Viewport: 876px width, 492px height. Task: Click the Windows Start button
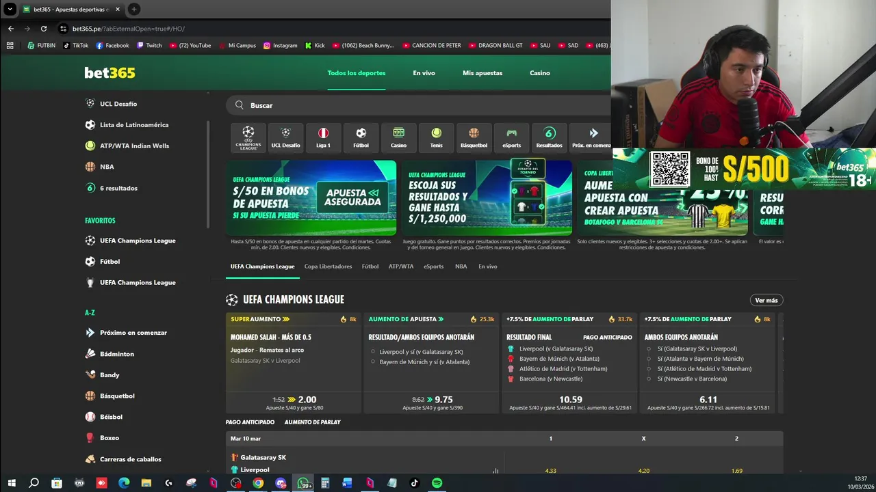tap(12, 483)
